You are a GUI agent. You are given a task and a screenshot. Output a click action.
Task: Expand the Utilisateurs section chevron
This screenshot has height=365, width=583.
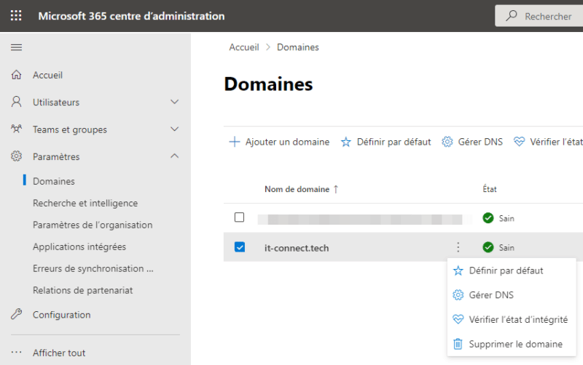[x=174, y=102]
